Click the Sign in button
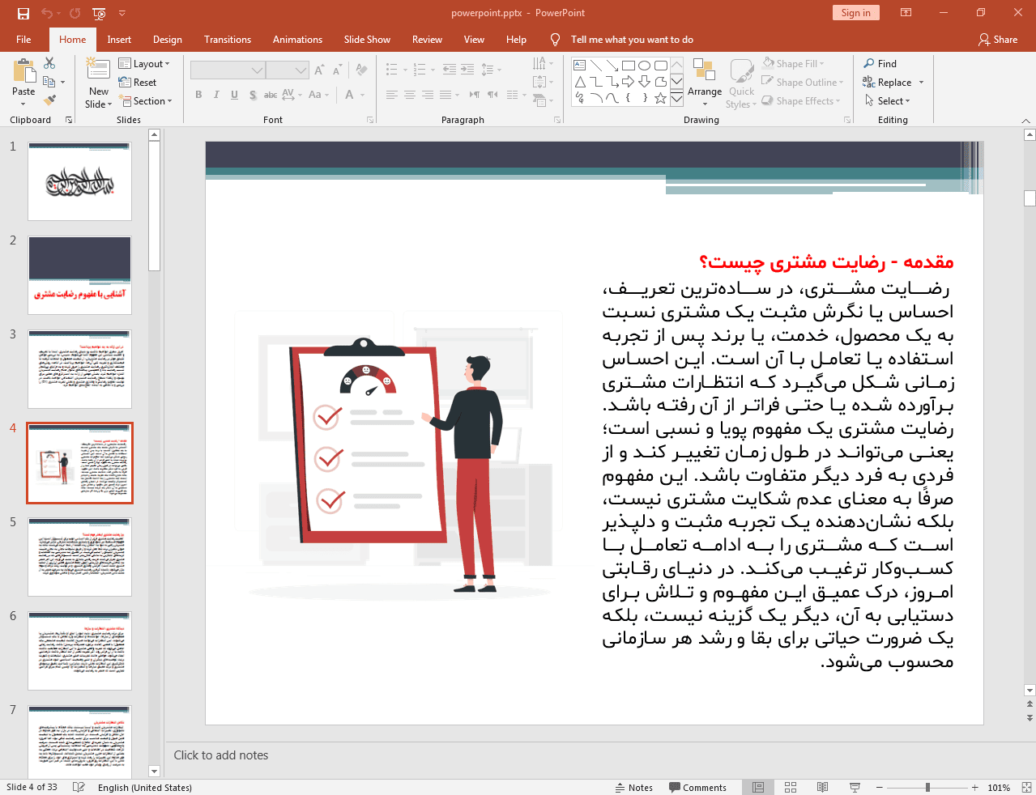This screenshot has width=1036, height=795. (855, 13)
